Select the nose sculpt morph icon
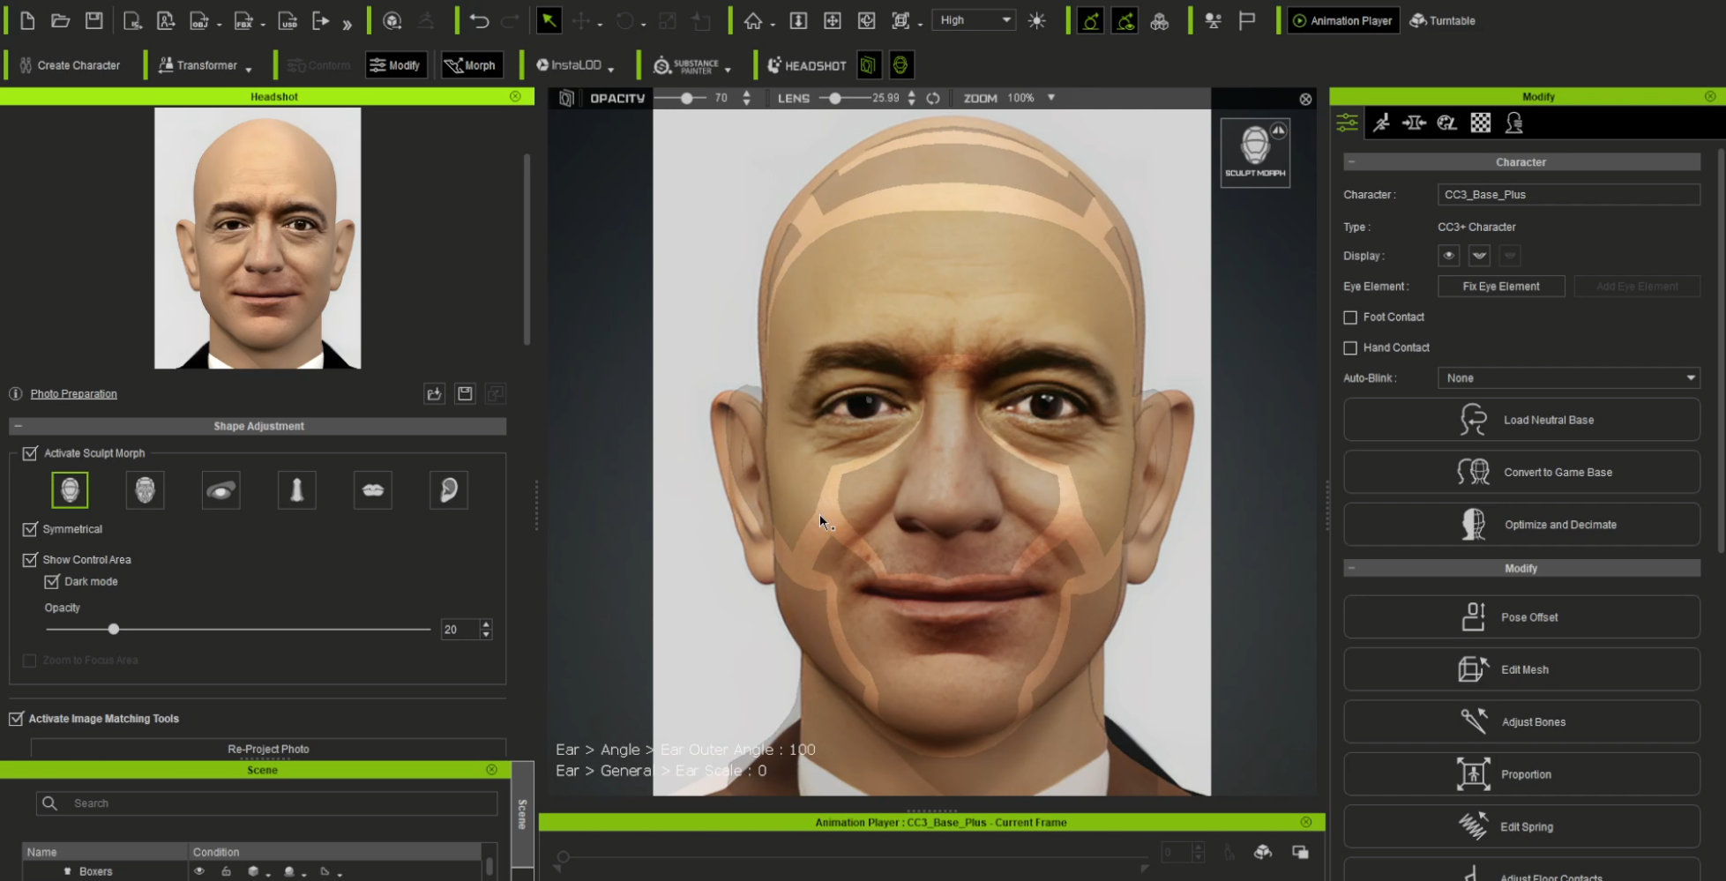The height and width of the screenshot is (881, 1726). pos(297,490)
